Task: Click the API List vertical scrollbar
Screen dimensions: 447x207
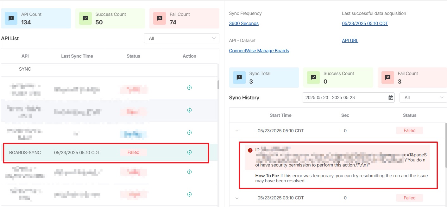Action: (218, 85)
